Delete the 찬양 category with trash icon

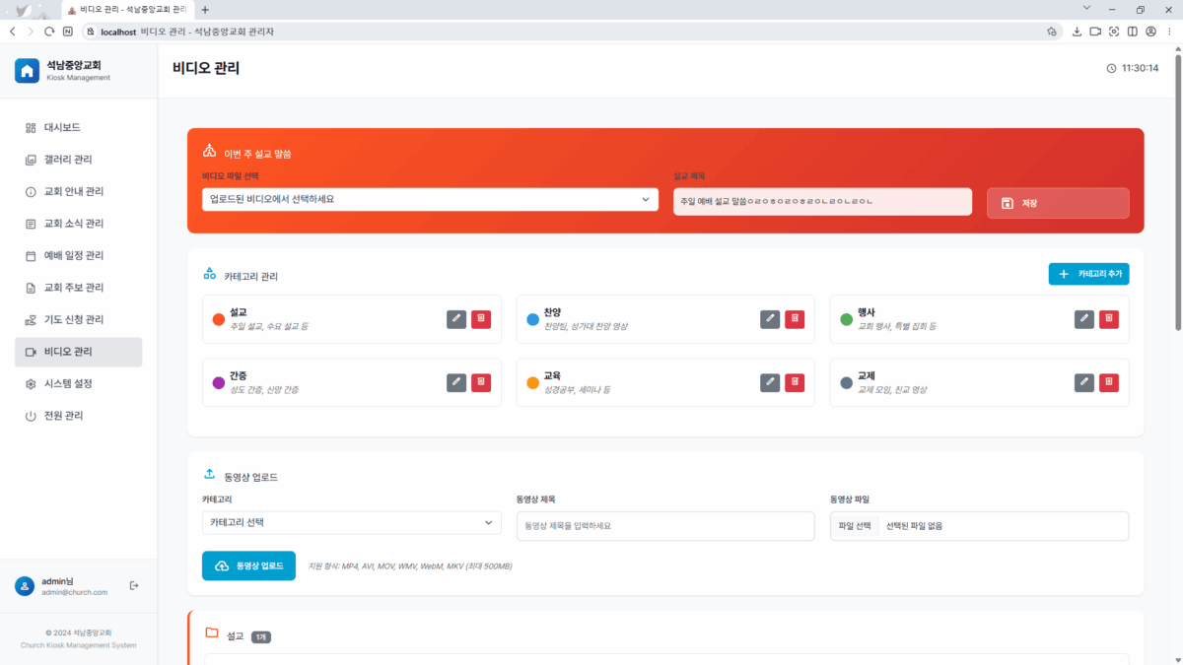point(795,319)
